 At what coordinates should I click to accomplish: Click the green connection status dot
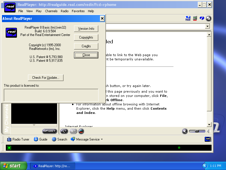click(179, 148)
